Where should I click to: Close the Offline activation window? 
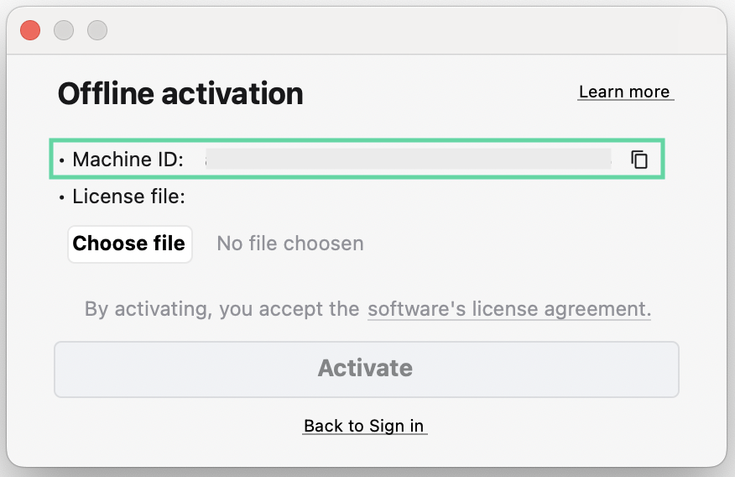(30, 30)
